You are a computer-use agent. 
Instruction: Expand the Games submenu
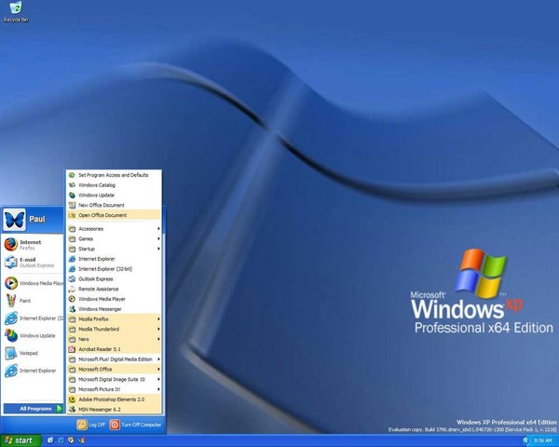tap(114, 238)
